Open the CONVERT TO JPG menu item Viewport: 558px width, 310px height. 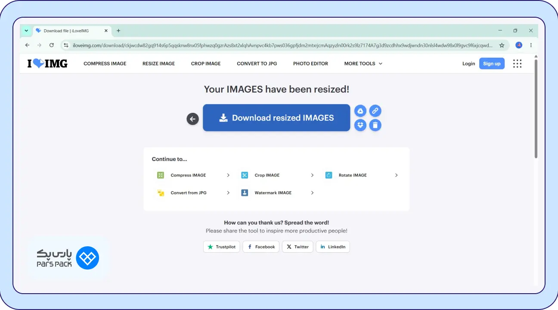257,63
